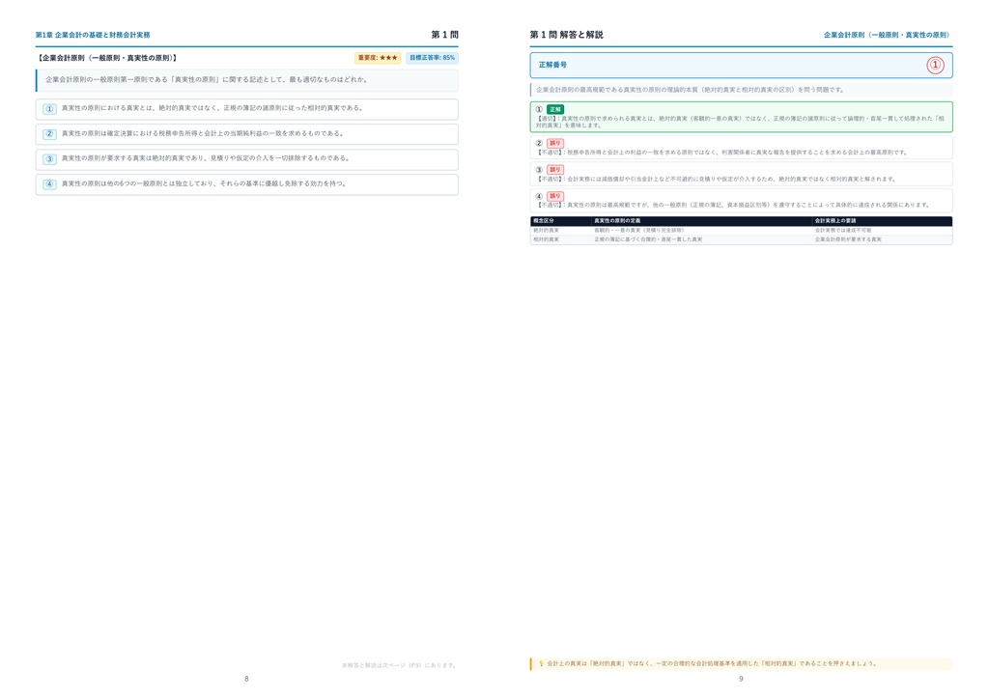Click the 絶対的真実 table cell
This screenshot has width=989, height=699.
point(547,231)
